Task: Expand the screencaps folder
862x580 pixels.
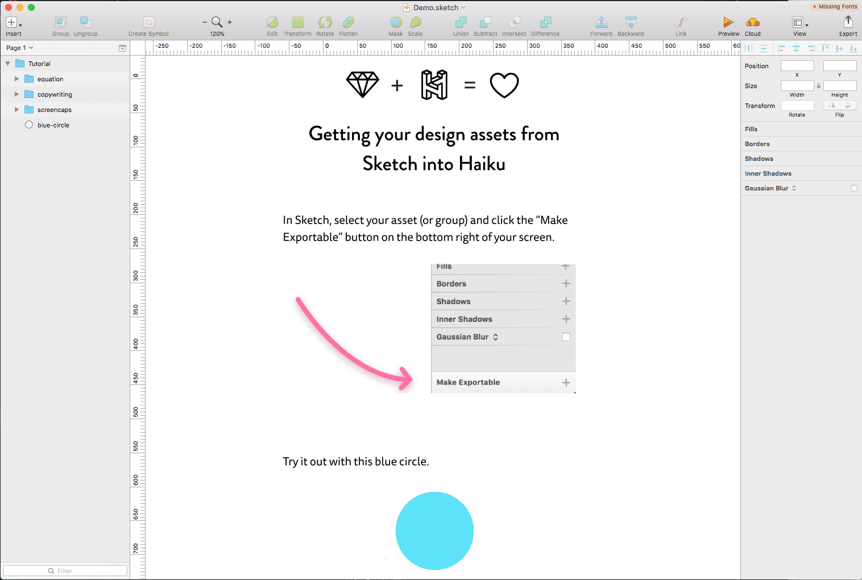Action: point(17,110)
